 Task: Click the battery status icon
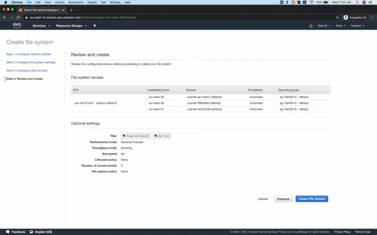[x=326, y=2]
